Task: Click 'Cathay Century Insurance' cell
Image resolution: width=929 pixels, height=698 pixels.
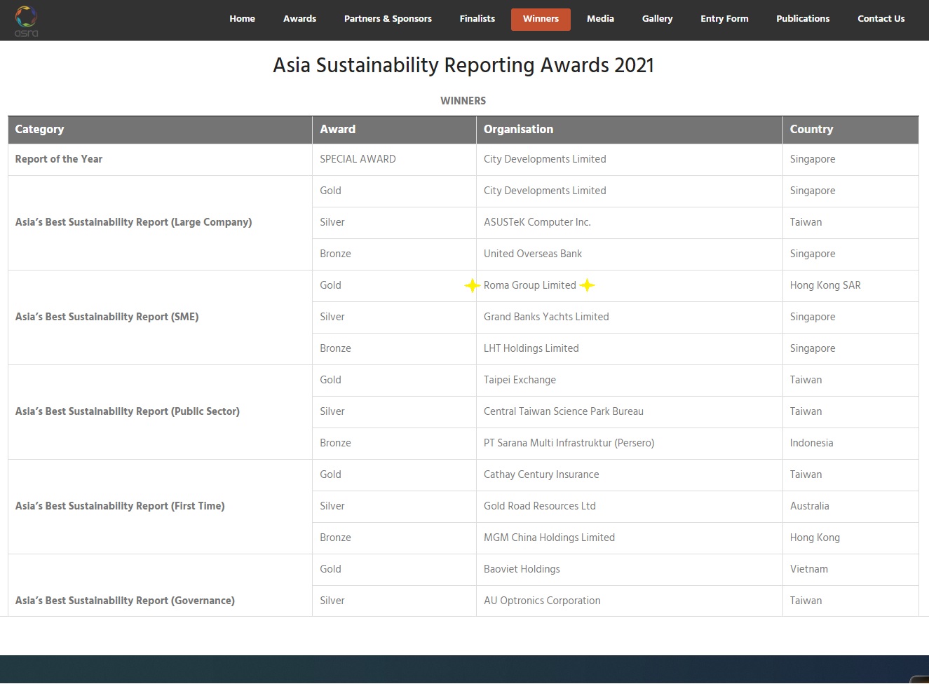Action: [629, 475]
